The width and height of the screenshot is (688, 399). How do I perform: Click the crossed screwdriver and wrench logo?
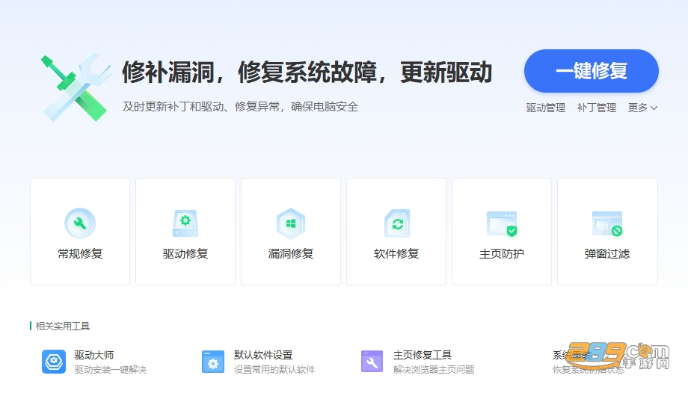[76, 87]
